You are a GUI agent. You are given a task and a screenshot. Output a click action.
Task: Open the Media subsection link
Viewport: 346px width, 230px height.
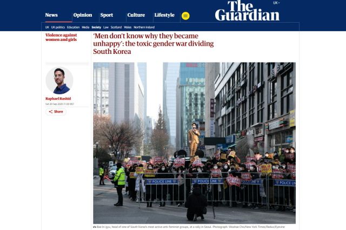[85, 27]
